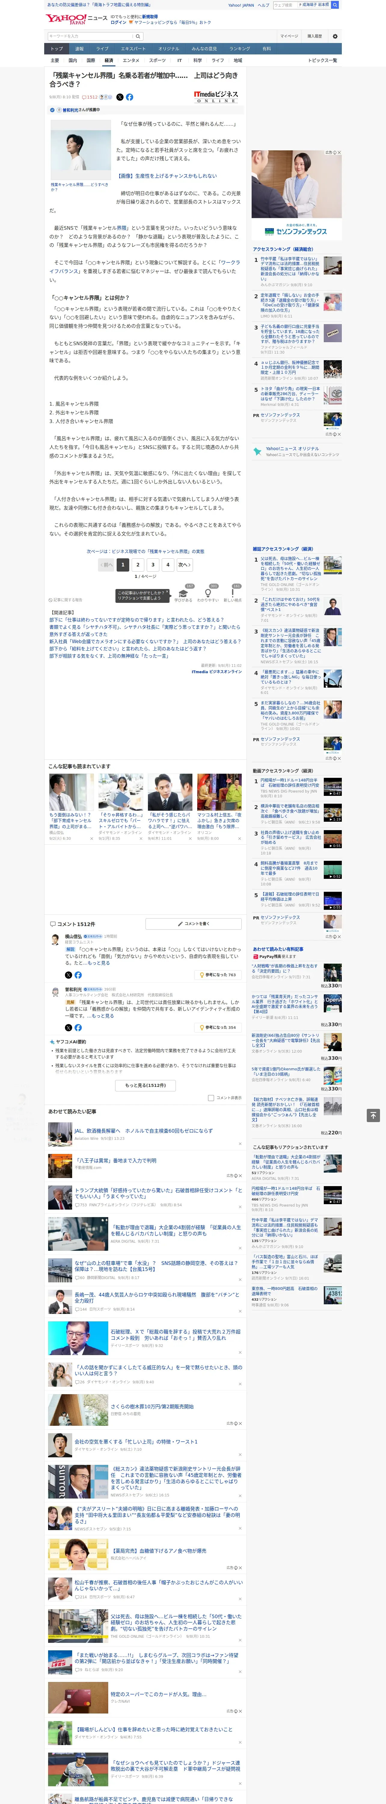The height and width of the screenshot is (1804, 386).
Task: Click セゾンファンデックス banner advertisement
Action: coord(296,195)
